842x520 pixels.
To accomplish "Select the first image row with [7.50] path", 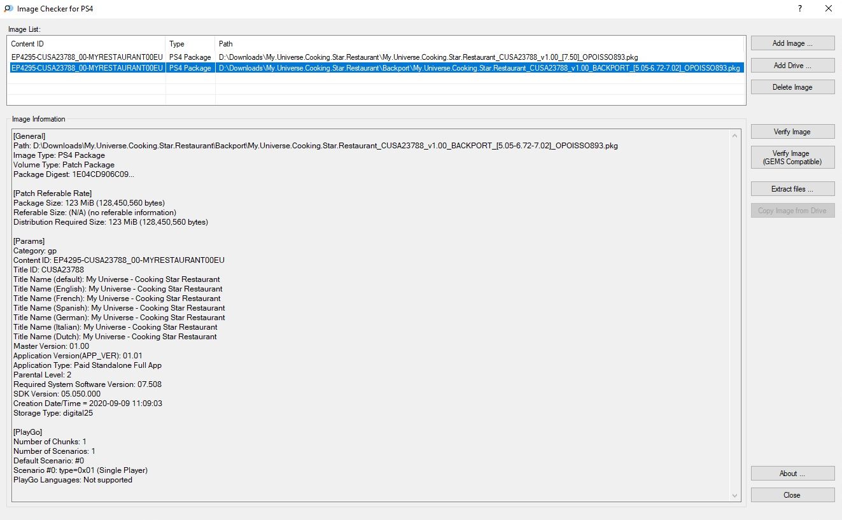I will tap(375, 57).
